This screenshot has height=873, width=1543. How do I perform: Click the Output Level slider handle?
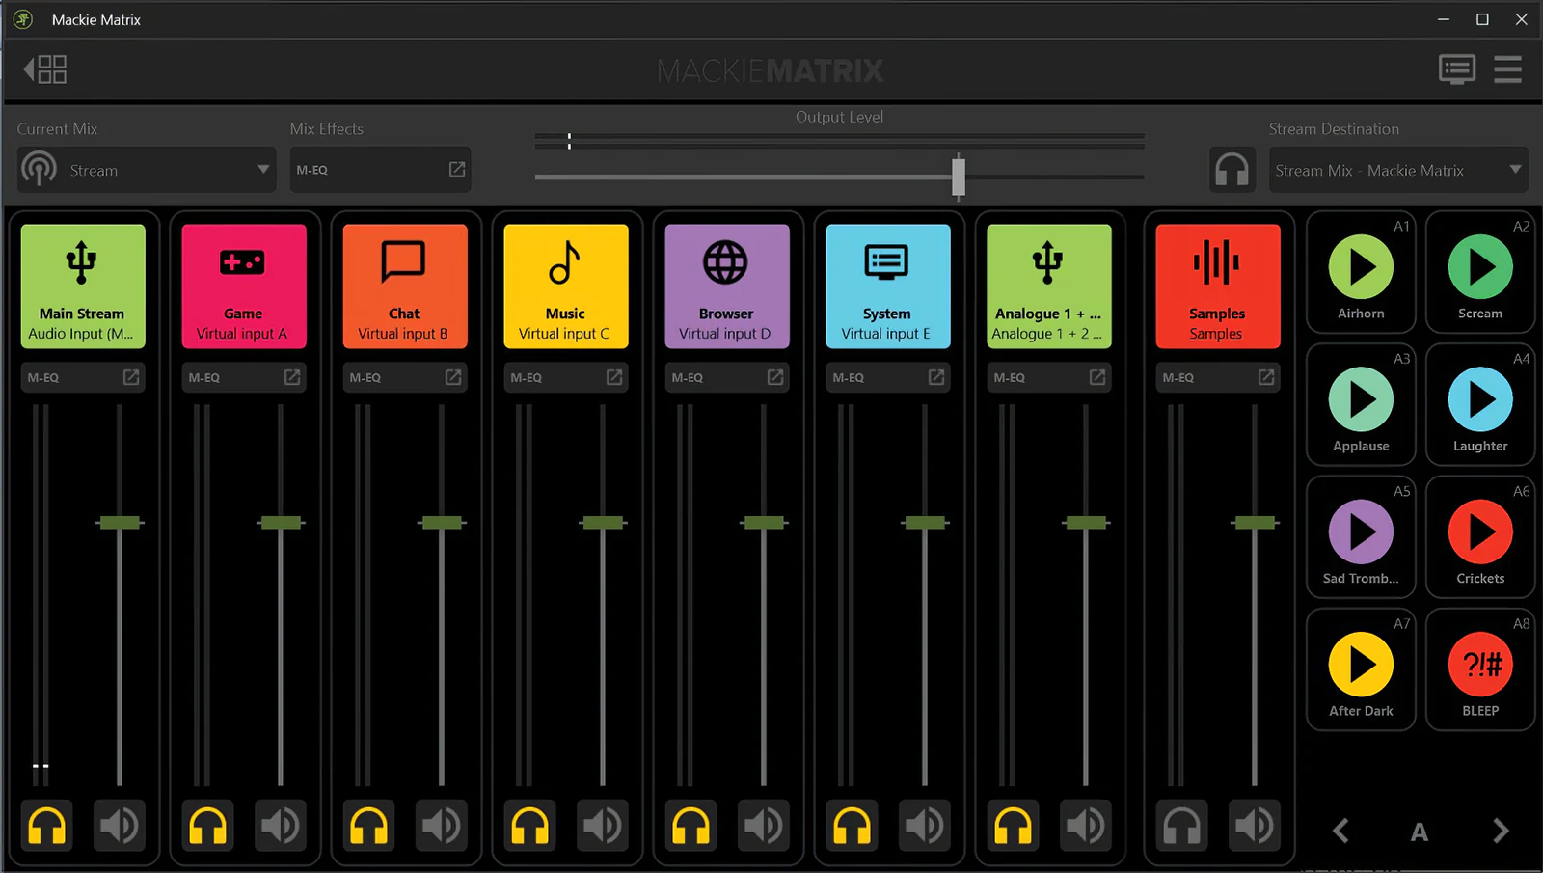coord(958,177)
